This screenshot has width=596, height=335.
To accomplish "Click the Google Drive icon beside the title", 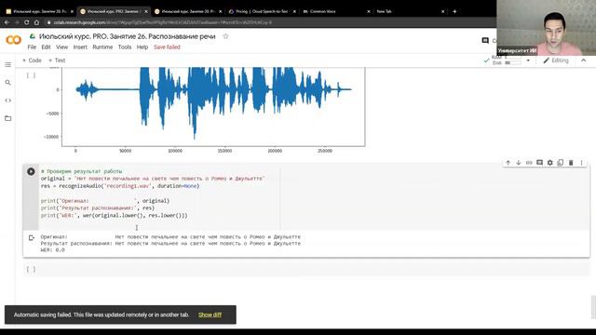I will (x=33, y=36).
